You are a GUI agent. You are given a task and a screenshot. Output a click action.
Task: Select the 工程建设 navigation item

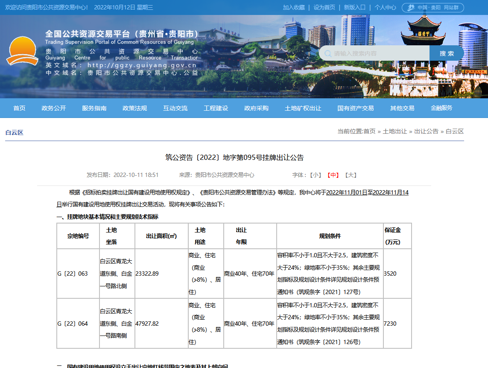click(216, 108)
